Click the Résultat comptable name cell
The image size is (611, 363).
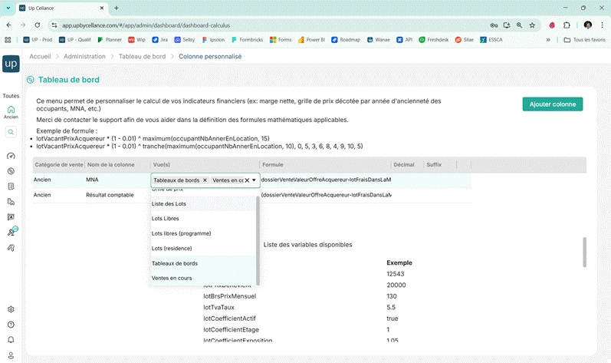coord(117,195)
